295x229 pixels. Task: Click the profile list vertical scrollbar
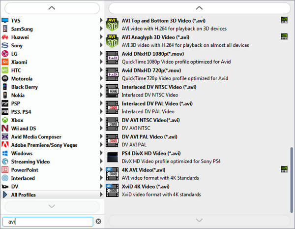[x=292, y=180]
